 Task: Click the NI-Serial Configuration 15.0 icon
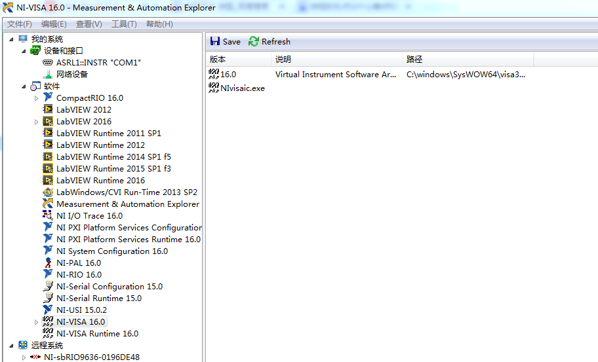(x=48, y=286)
